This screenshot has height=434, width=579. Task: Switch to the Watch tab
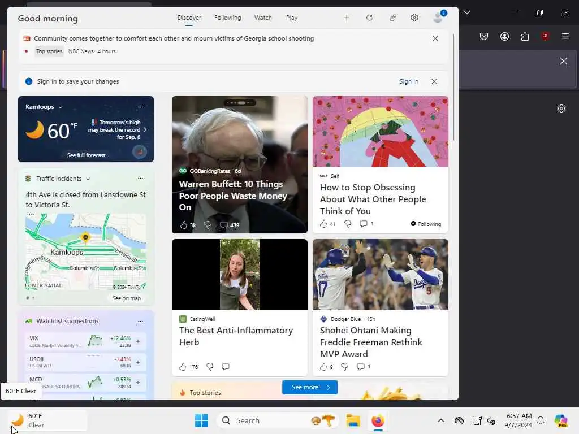coord(263,18)
